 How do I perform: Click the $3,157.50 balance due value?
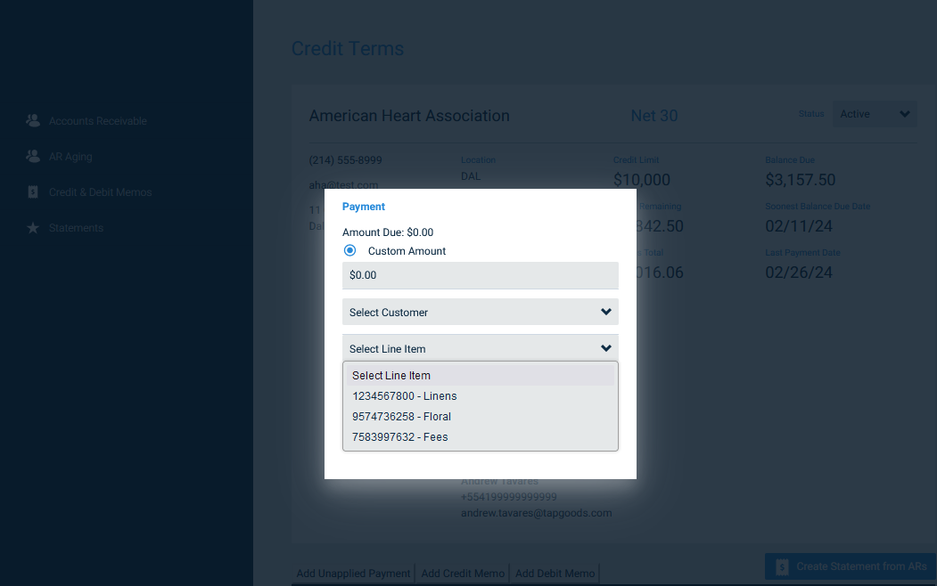tap(801, 180)
